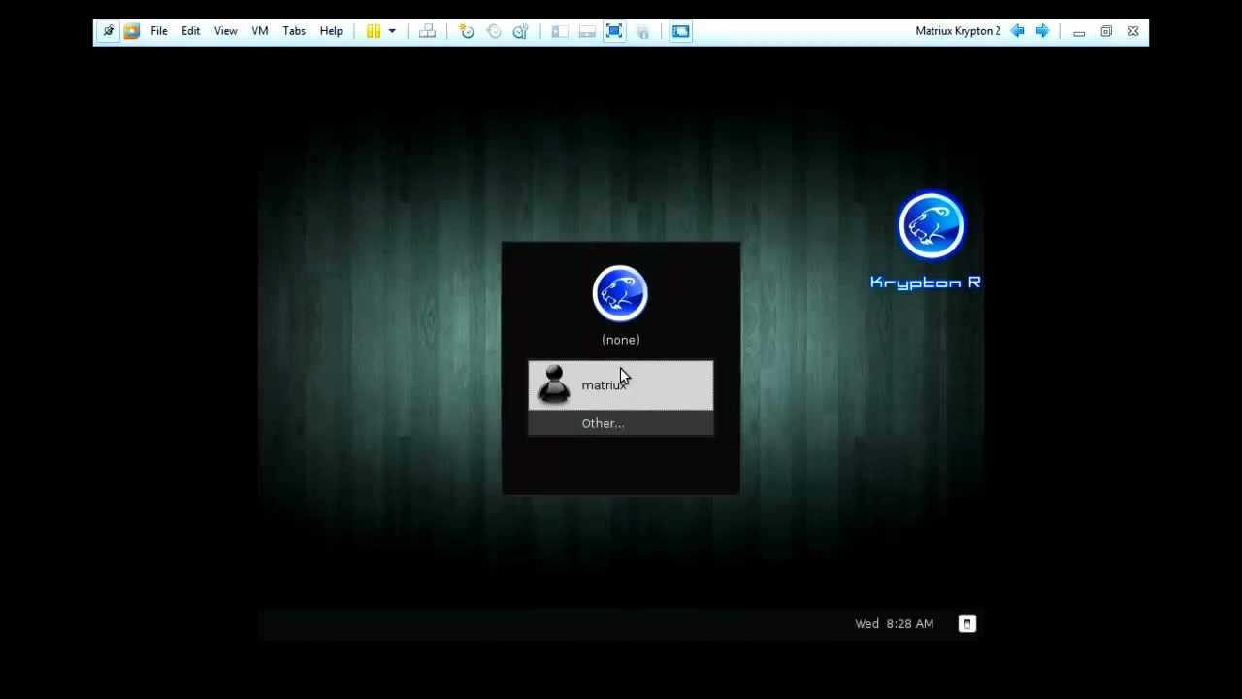
Task: Switch to previous VM with left arrow
Action: point(1017,31)
